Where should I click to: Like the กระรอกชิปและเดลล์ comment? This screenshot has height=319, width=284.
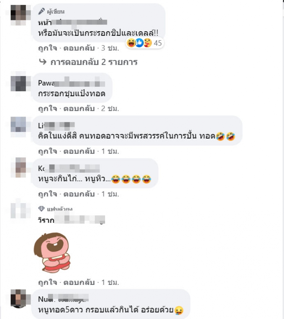(48, 48)
